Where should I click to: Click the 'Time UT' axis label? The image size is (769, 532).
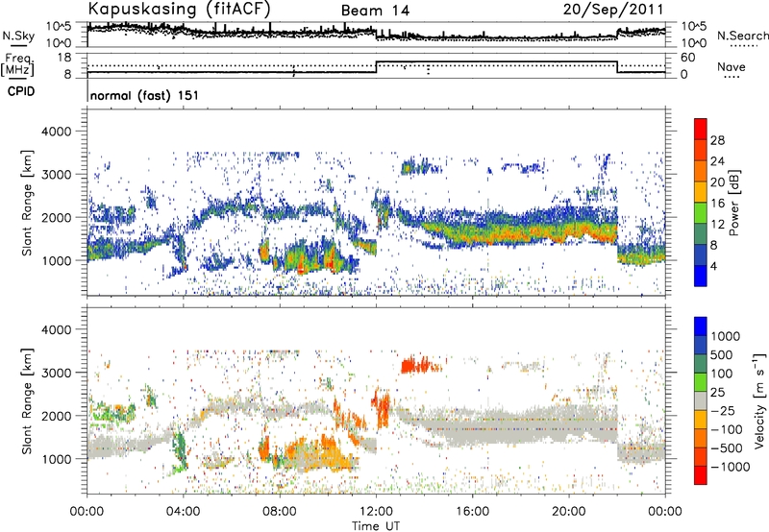[376, 525]
